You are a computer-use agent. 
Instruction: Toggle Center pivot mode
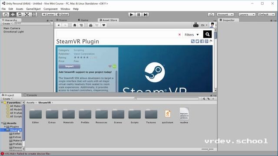48,14
